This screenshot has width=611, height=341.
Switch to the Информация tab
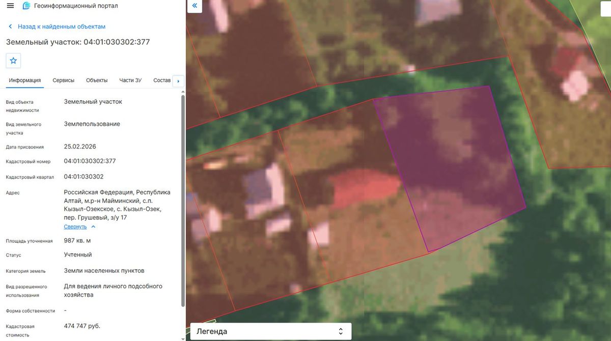tap(24, 80)
